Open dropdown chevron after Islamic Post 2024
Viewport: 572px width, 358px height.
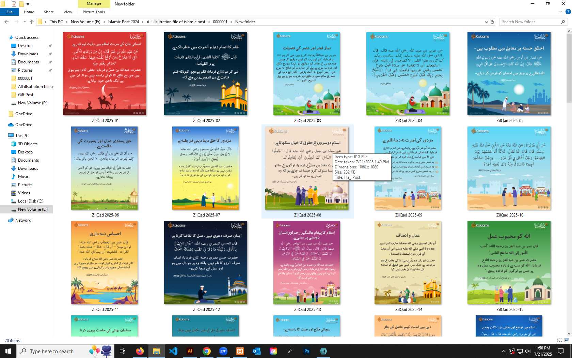click(x=143, y=22)
